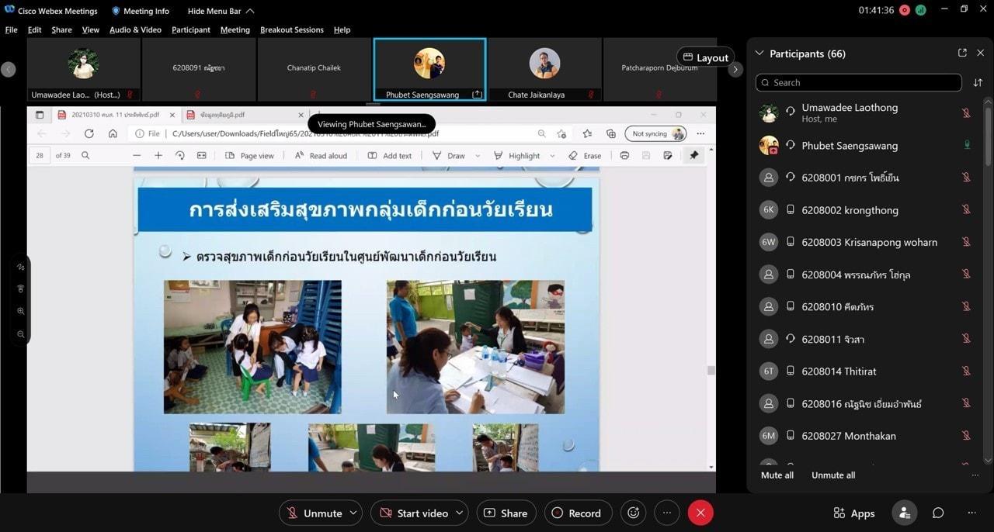Click the participants Search field
This screenshot has height=532, width=994.
point(859,82)
